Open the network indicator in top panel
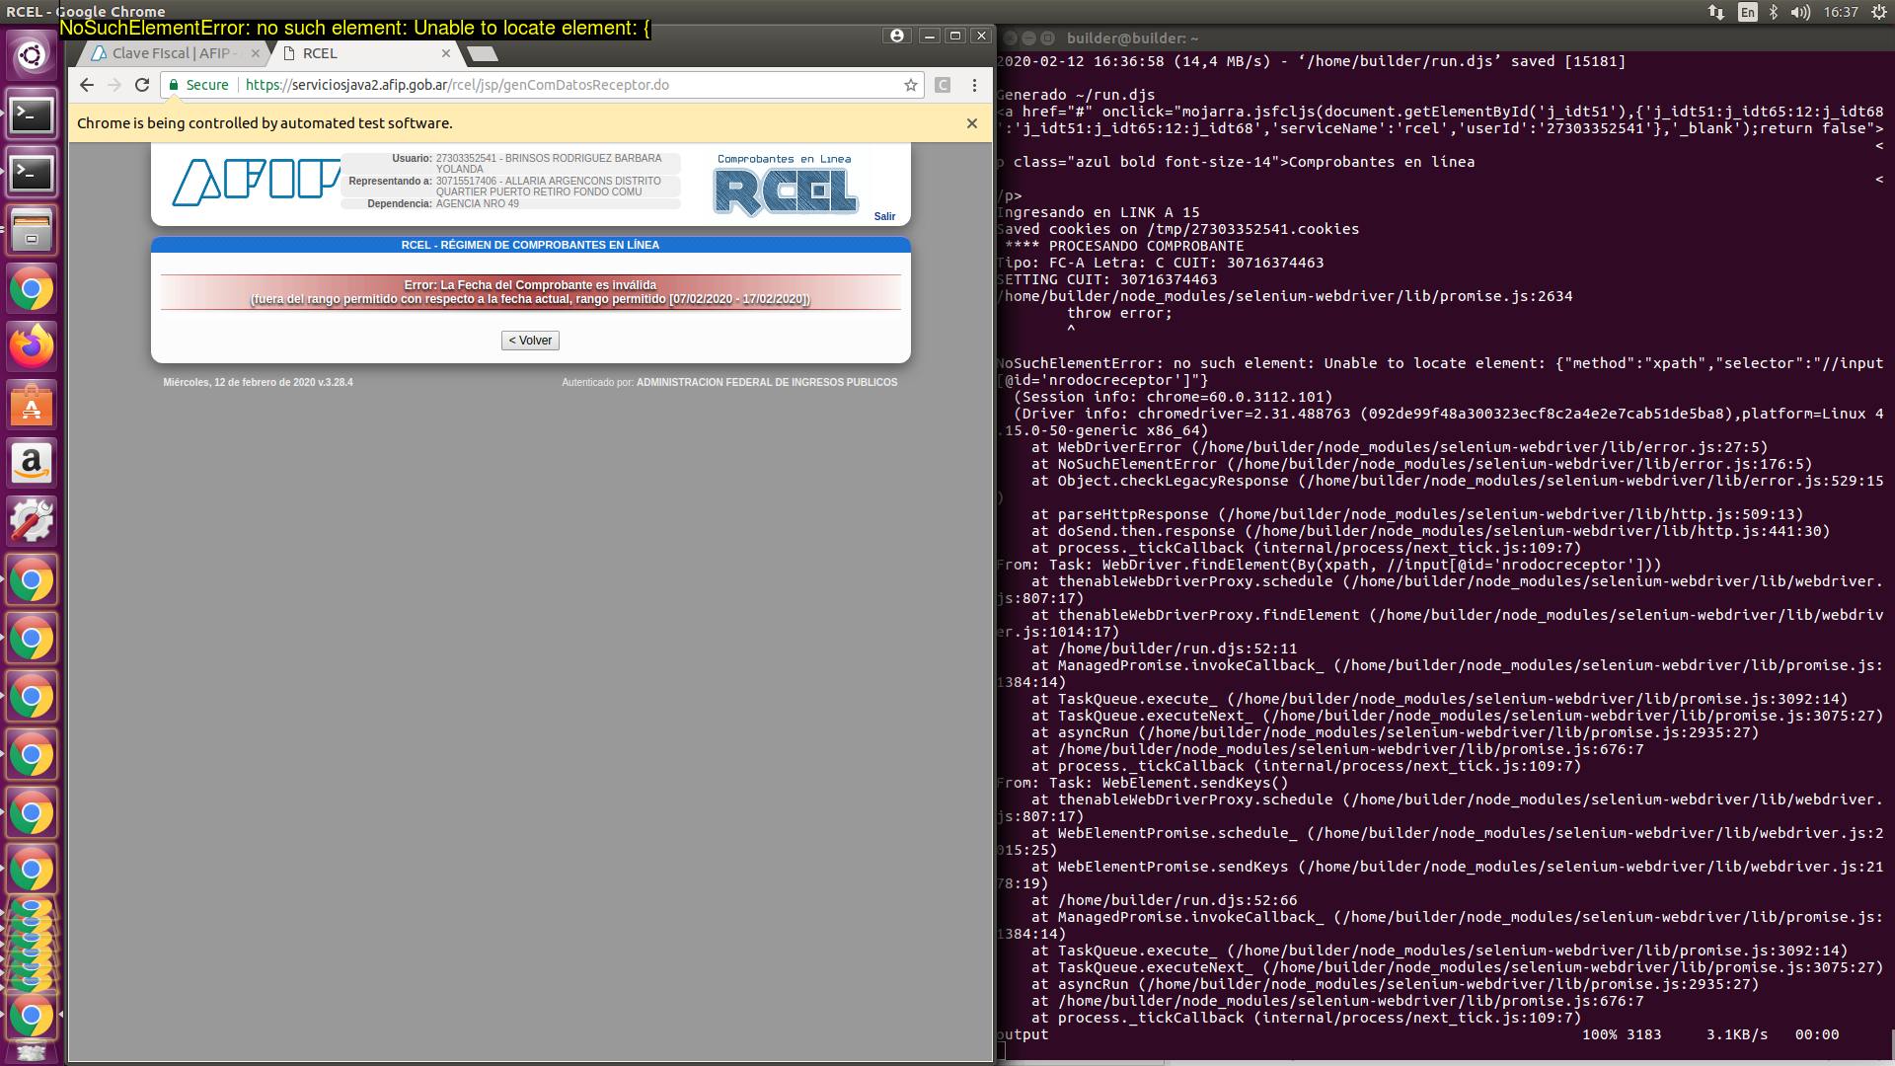The height and width of the screenshot is (1066, 1895). tap(1716, 12)
